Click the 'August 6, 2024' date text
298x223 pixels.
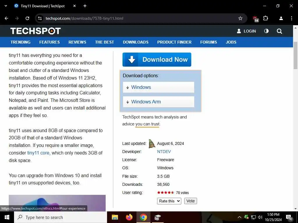[171, 143]
